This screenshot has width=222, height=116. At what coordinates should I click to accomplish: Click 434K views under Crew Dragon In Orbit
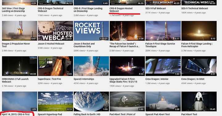point(187,83)
